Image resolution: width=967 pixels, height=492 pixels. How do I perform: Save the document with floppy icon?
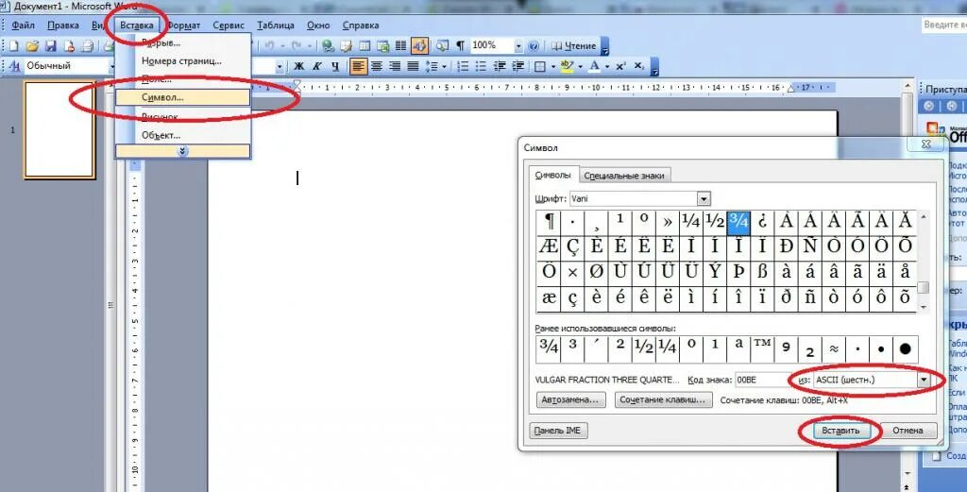pos(51,46)
